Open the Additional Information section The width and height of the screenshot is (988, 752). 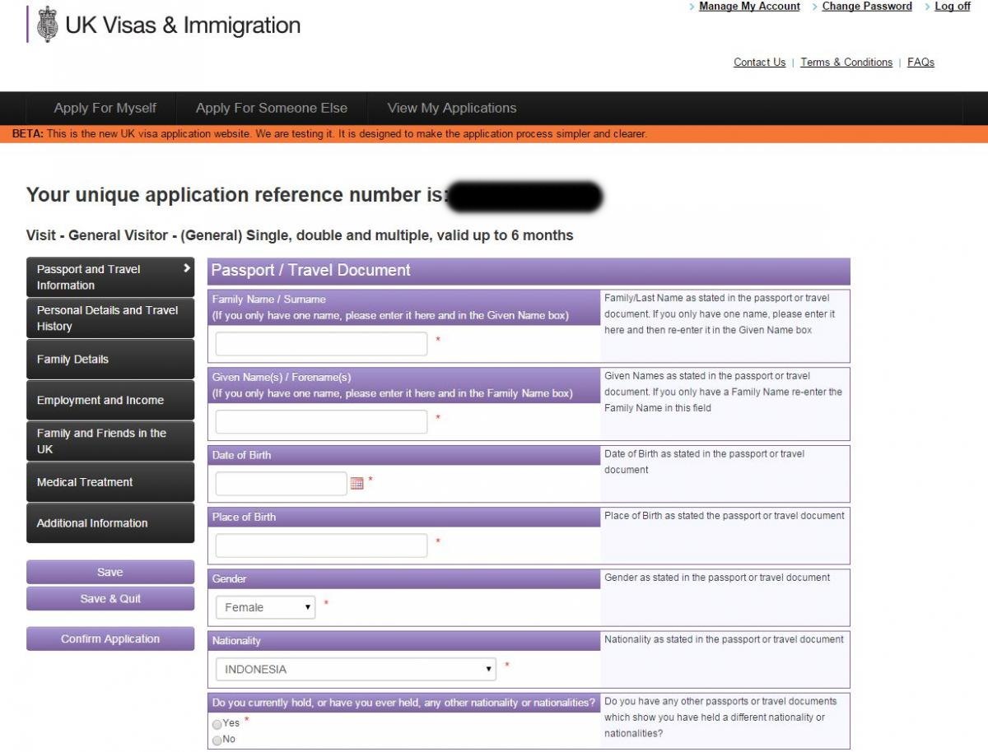[110, 523]
